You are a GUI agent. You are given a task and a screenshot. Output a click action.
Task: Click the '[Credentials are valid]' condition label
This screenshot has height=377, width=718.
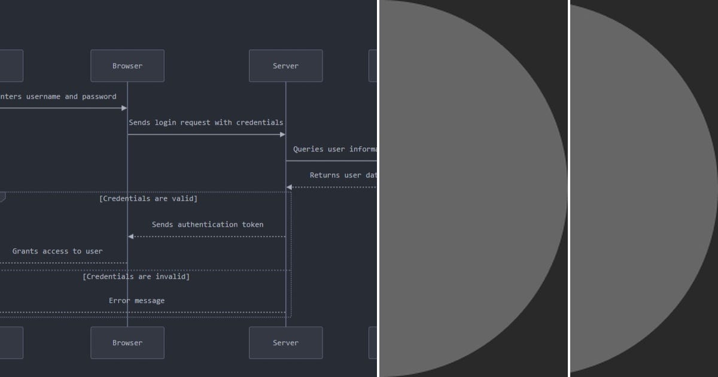149,198
